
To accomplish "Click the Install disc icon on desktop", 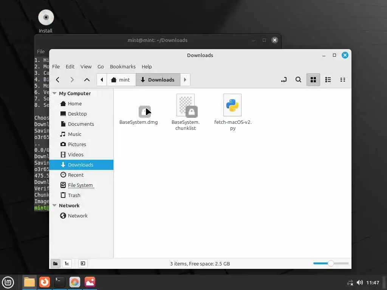I will [46, 17].
